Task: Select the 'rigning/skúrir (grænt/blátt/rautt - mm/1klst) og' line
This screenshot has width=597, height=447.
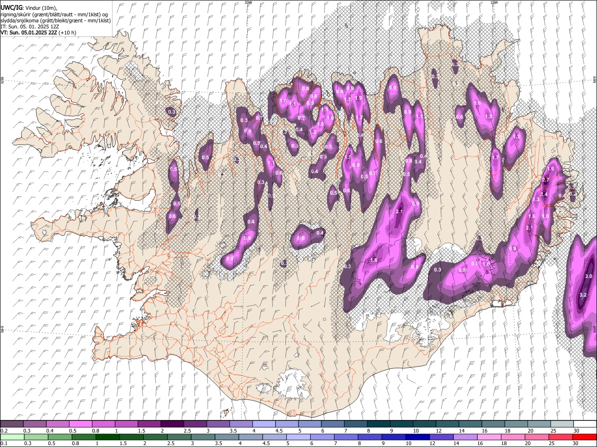Action: point(55,14)
